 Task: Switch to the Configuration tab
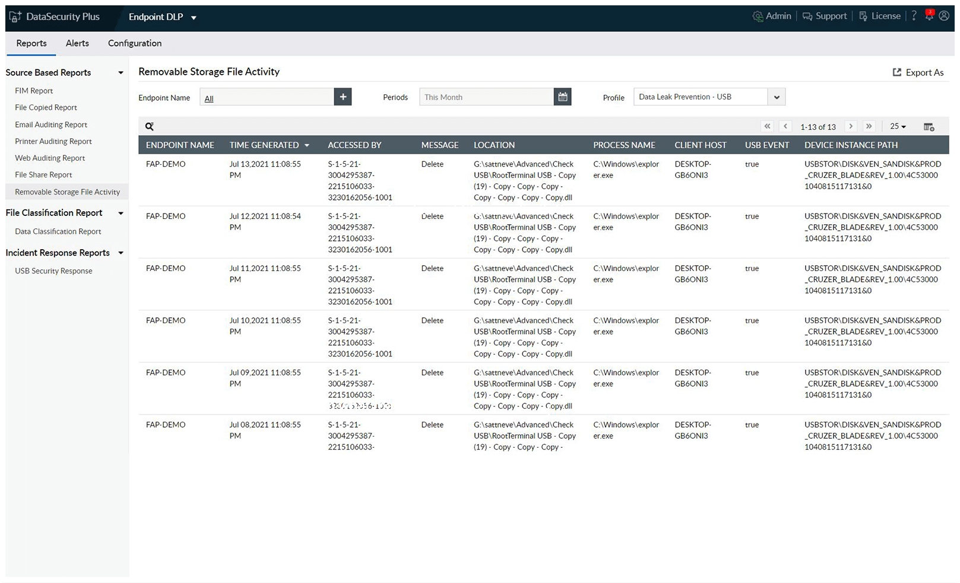click(135, 43)
